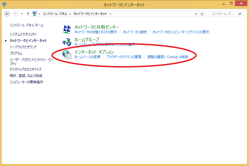The height and width of the screenshot is (166, 249).
Task: Open コントロール パネル ホーム in sidebar
Action: tap(26, 25)
